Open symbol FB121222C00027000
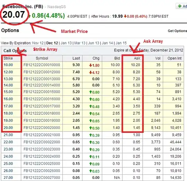 coord(42,178)
